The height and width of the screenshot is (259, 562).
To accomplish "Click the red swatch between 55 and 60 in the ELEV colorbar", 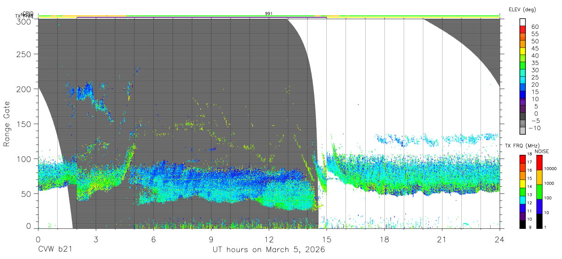I will pyautogui.click(x=523, y=30).
